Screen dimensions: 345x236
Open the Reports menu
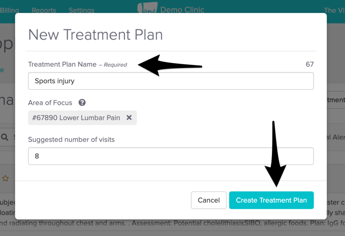point(44,10)
